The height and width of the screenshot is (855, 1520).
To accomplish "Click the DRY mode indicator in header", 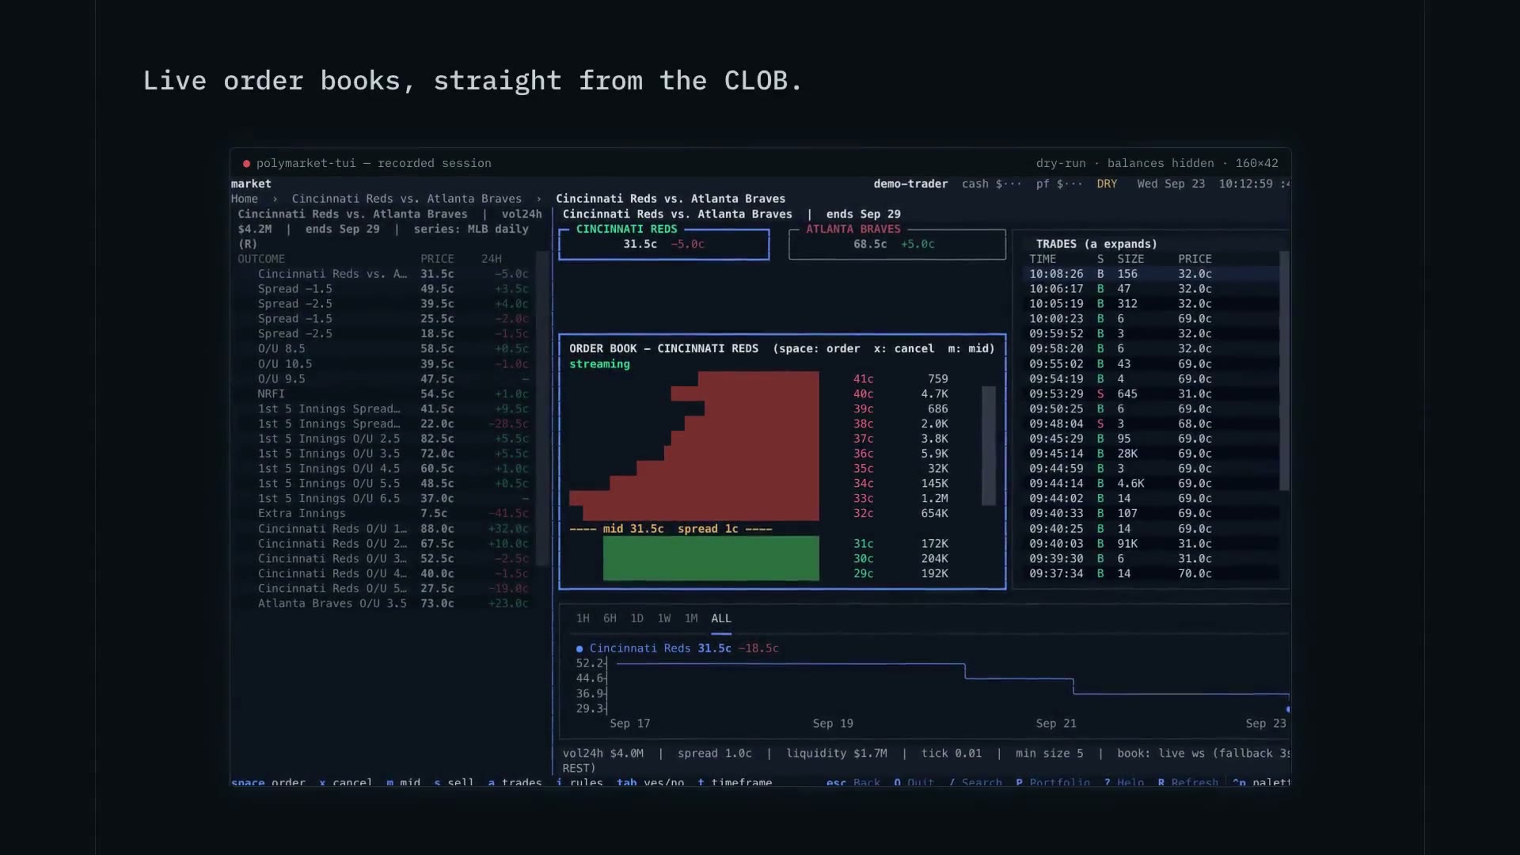I will point(1107,184).
